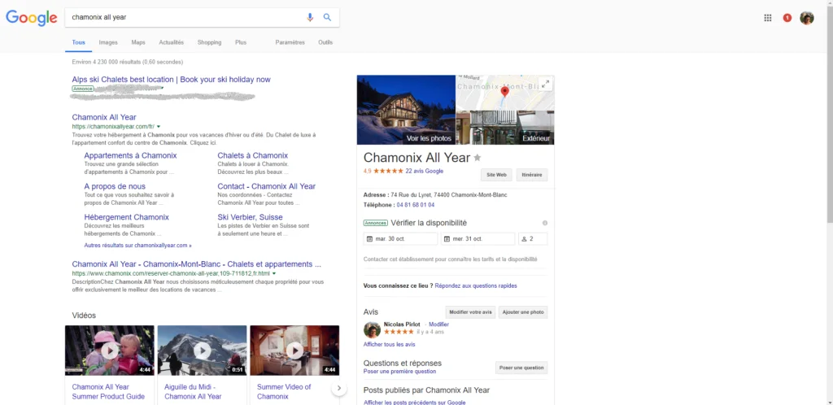Click Modifier votre avis button
The width and height of the screenshot is (833, 405).
click(x=471, y=312)
